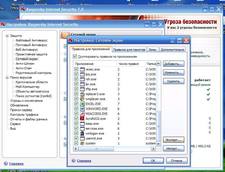
Task: Click the Импорт... button
Action: coord(174,149)
